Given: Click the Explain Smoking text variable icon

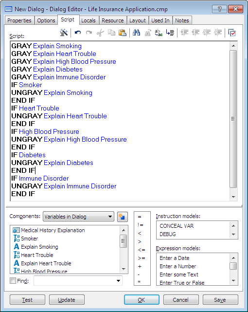Looking at the screenshot, I should point(17,247).
